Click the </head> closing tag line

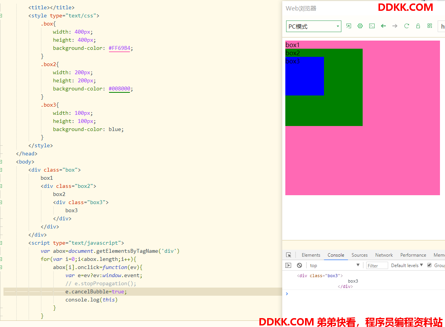(x=27, y=153)
